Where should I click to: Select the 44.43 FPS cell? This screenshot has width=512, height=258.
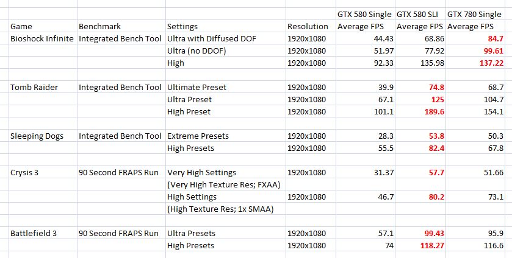tap(366, 38)
